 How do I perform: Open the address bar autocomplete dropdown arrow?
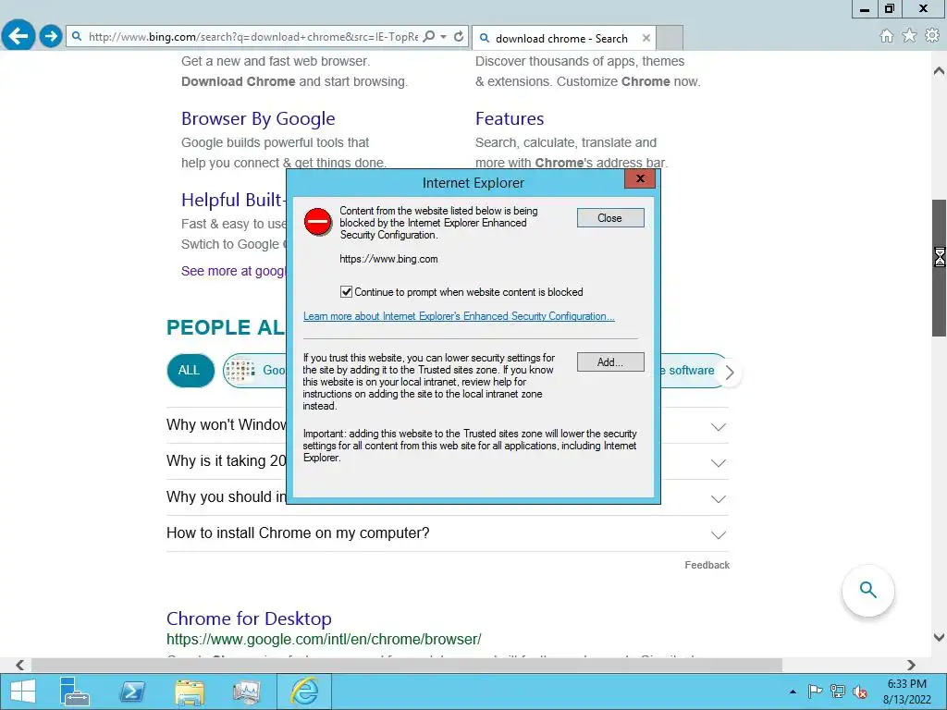[443, 36]
